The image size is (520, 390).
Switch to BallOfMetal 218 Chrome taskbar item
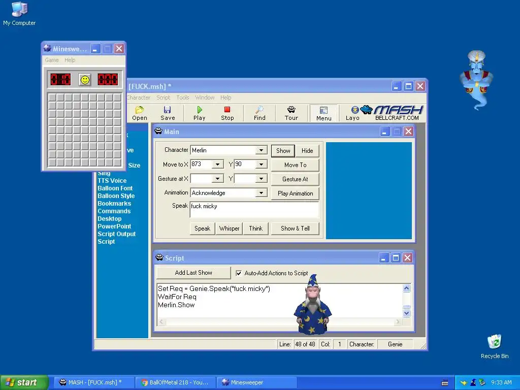pyautogui.click(x=175, y=382)
